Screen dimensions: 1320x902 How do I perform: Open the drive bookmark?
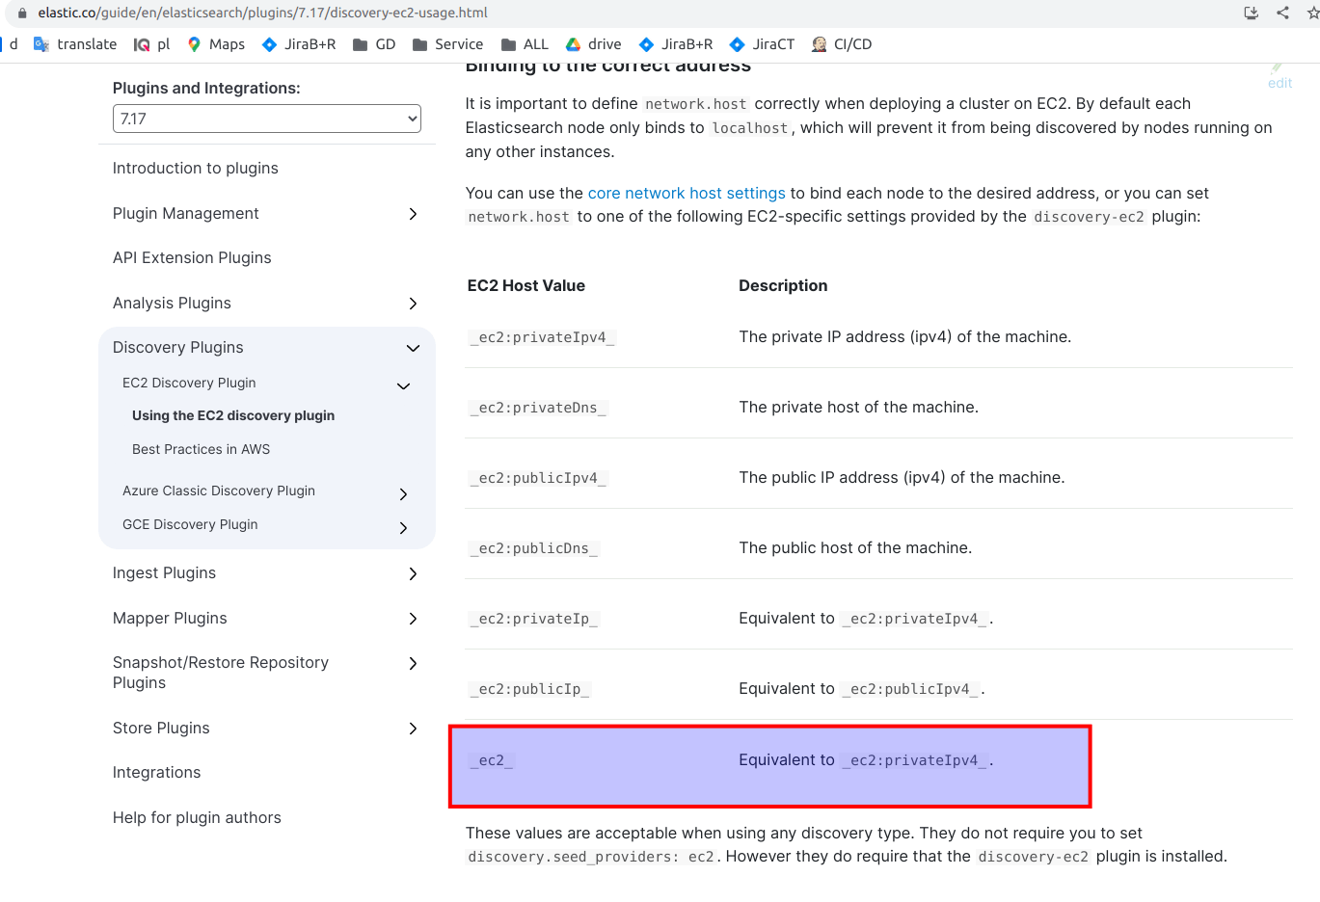pos(593,43)
